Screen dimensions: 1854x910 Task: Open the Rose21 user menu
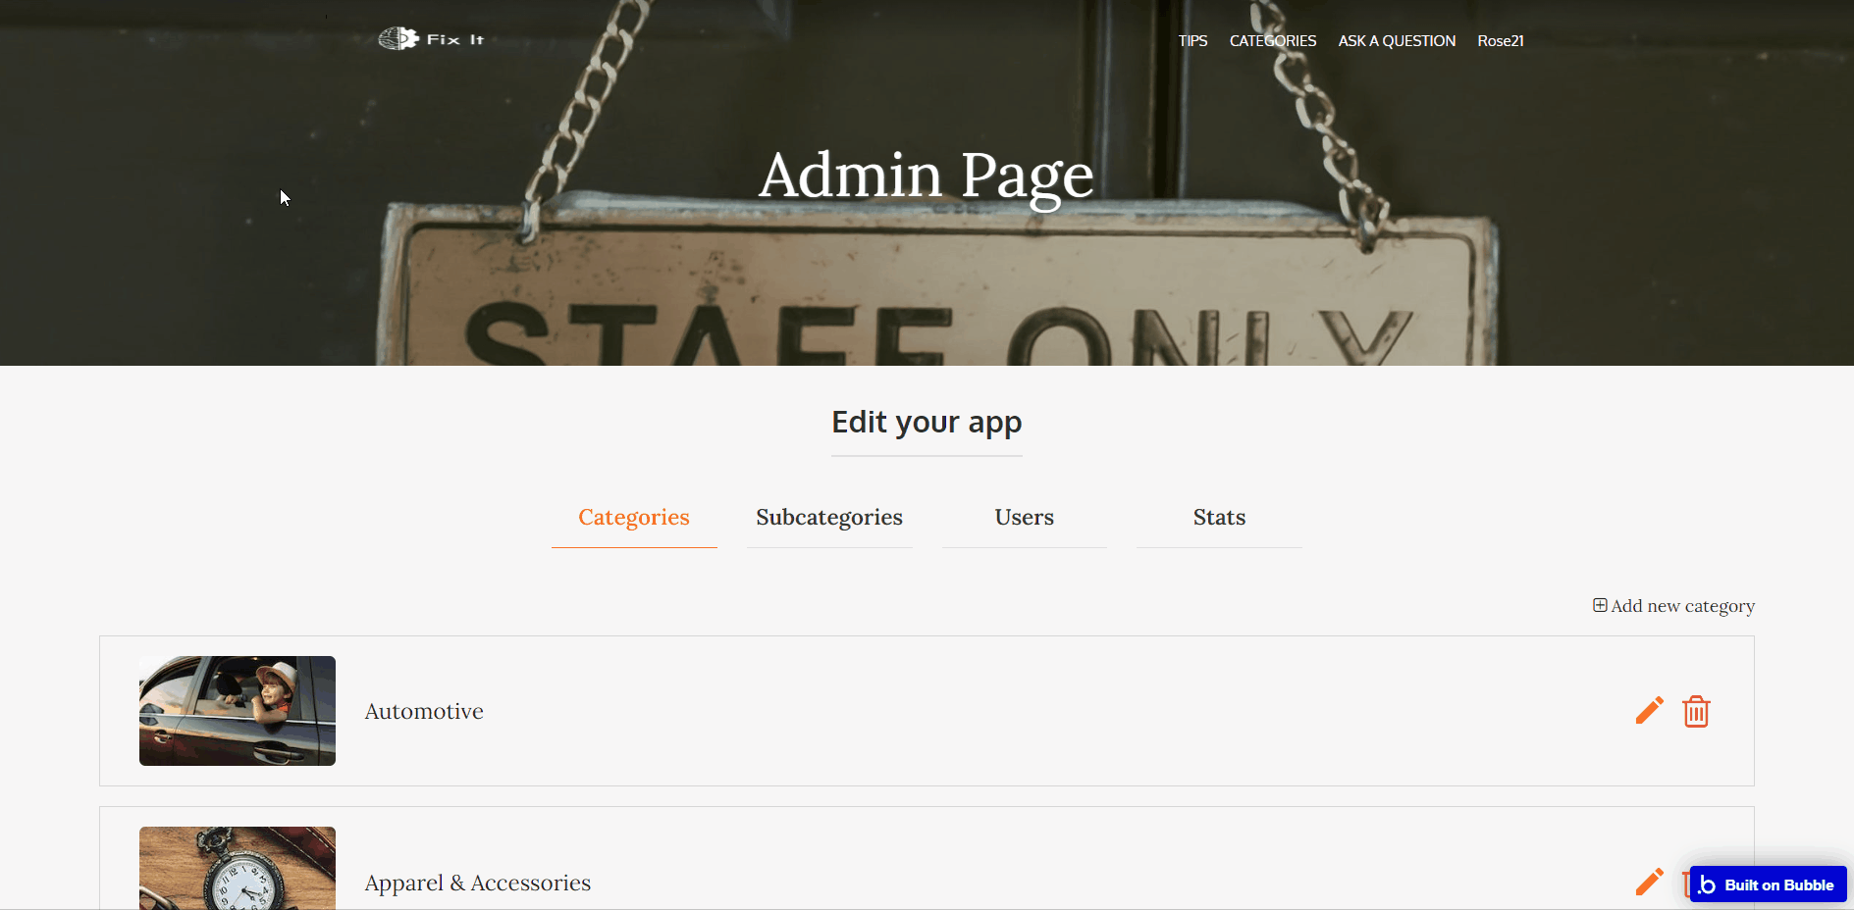coord(1500,41)
